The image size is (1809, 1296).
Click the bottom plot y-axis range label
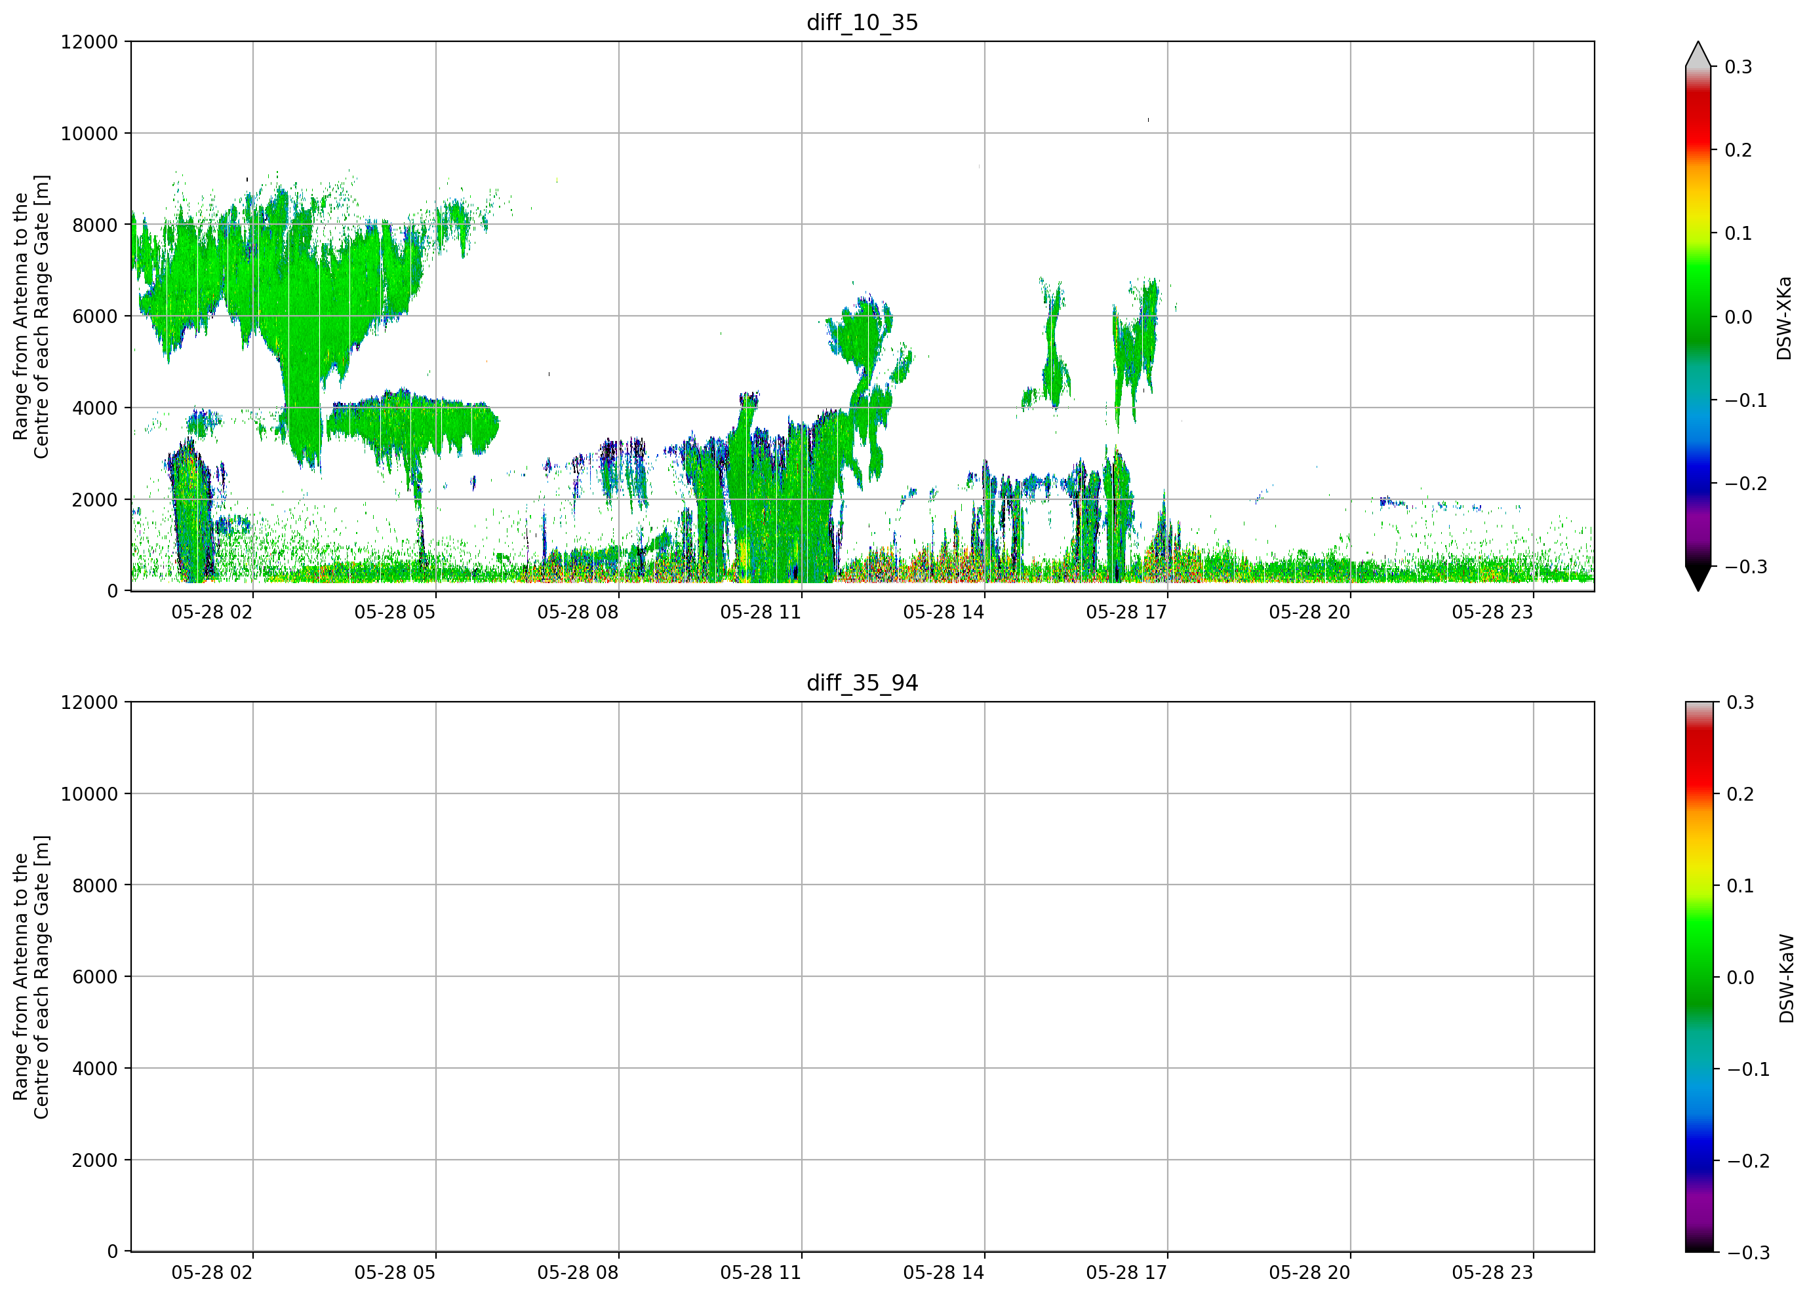tap(31, 977)
